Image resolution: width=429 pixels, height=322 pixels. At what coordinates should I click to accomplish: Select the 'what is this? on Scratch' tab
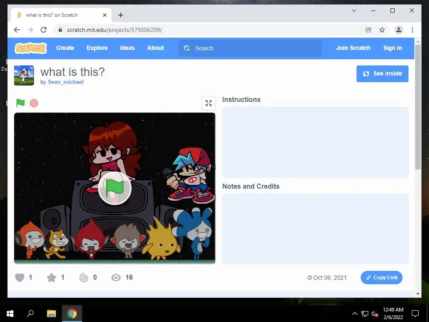(x=61, y=15)
